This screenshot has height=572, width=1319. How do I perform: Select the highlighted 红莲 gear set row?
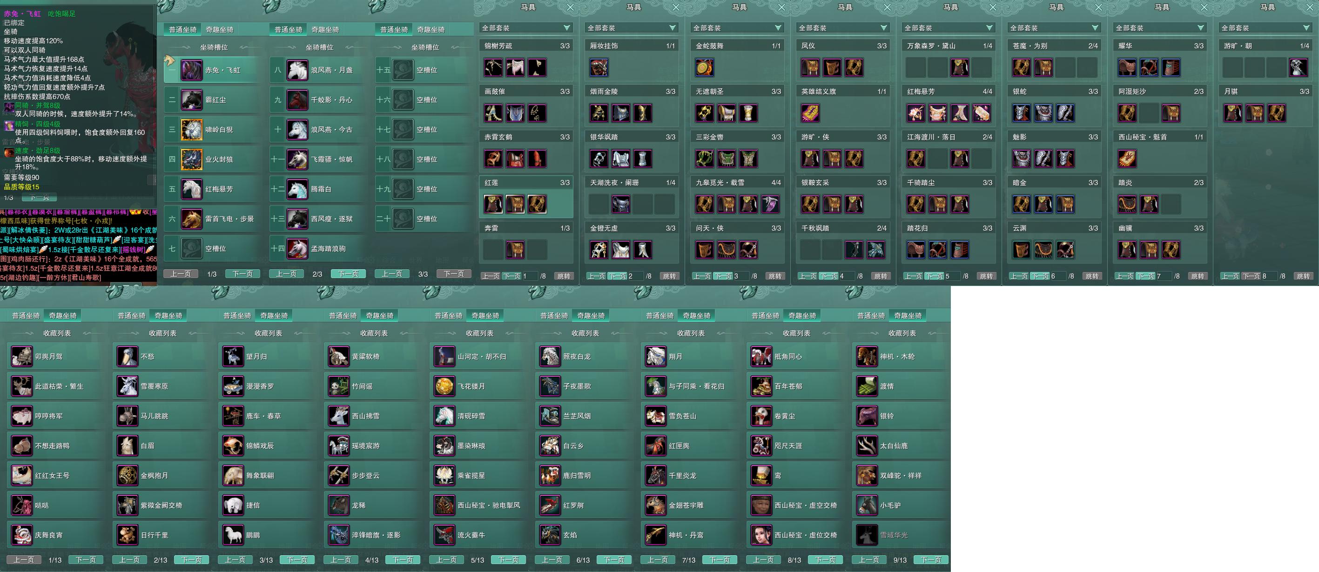point(526,183)
